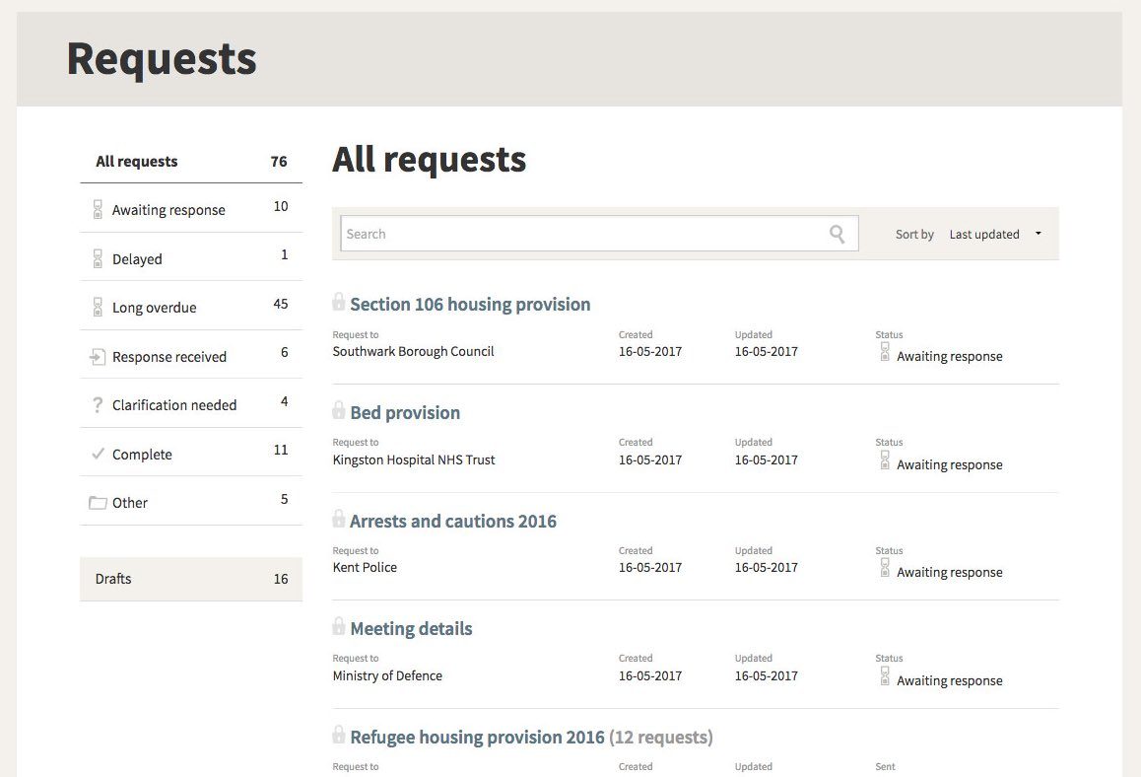
Task: Click the folder icon beside Other
Action: pyautogui.click(x=97, y=501)
